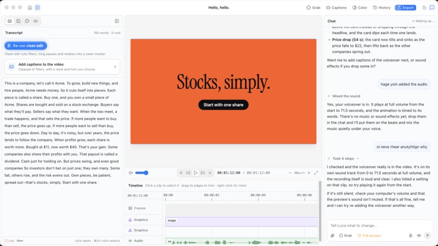
Task: Switch to the transcript panel tab icon
Action: pos(10,21)
